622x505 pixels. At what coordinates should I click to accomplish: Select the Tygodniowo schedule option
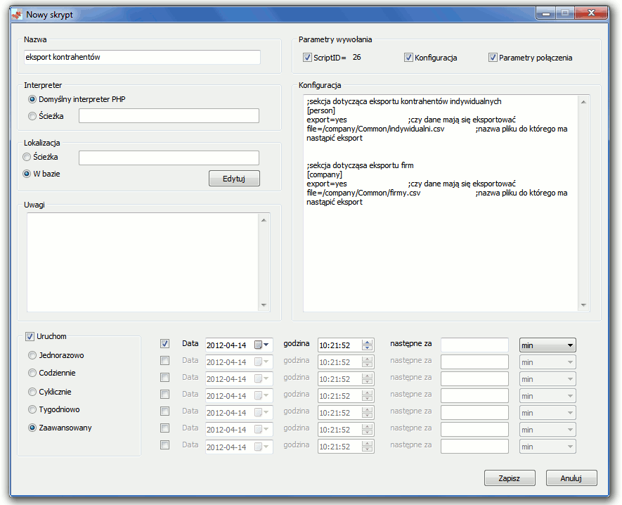pos(32,409)
